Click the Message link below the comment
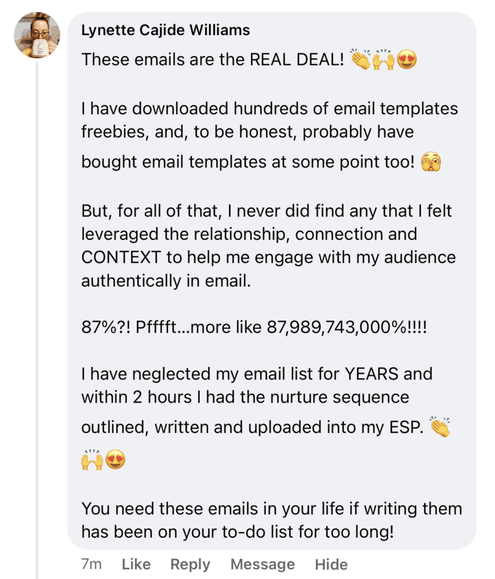495x579 pixels. (x=262, y=564)
